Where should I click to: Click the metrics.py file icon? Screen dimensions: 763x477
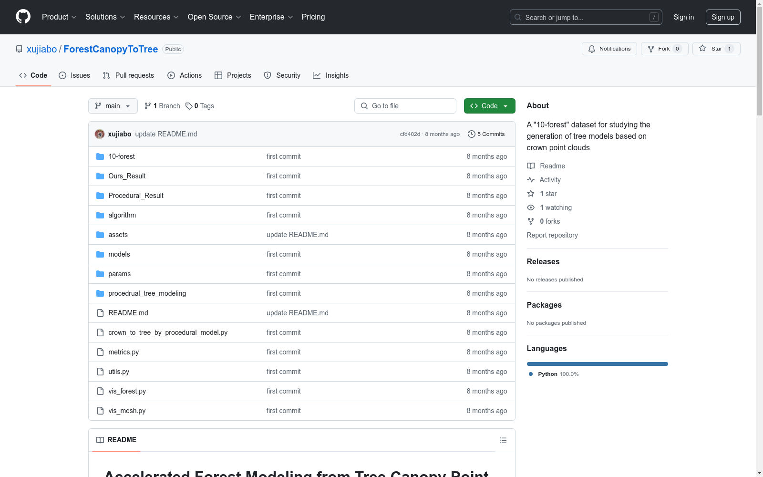pyautogui.click(x=100, y=352)
